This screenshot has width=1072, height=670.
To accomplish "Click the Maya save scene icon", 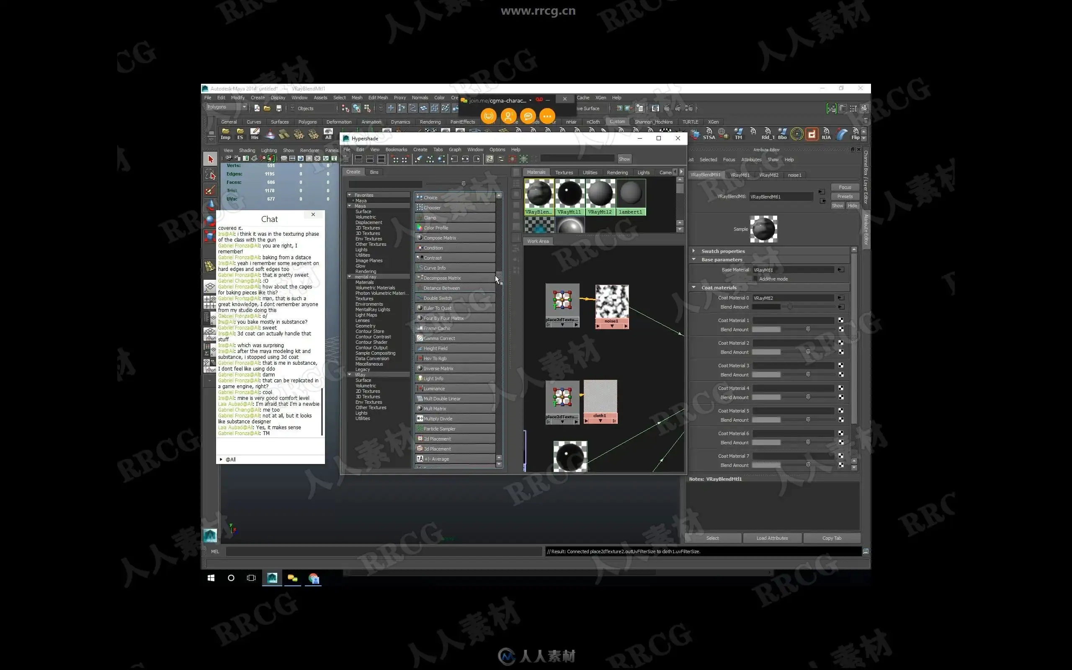I will [x=278, y=108].
